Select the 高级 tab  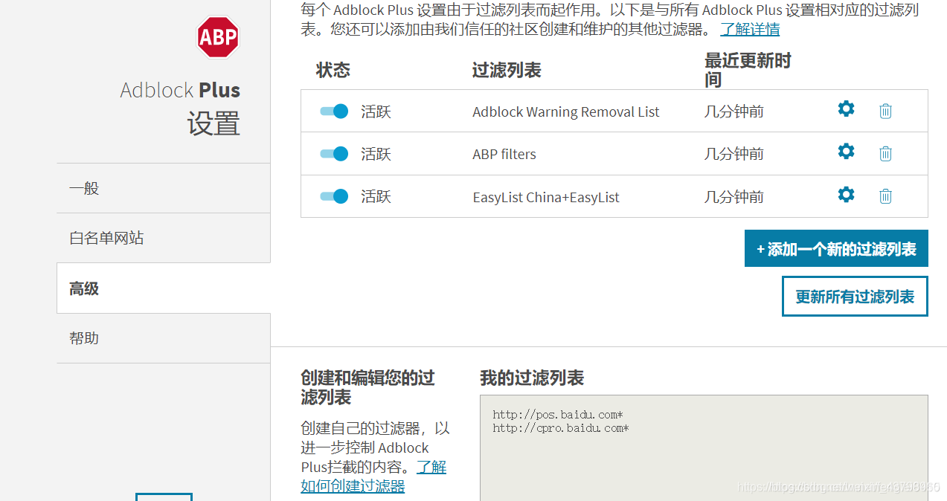click(x=164, y=288)
